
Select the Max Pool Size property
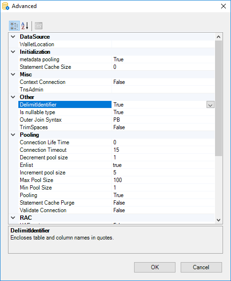point(65,180)
